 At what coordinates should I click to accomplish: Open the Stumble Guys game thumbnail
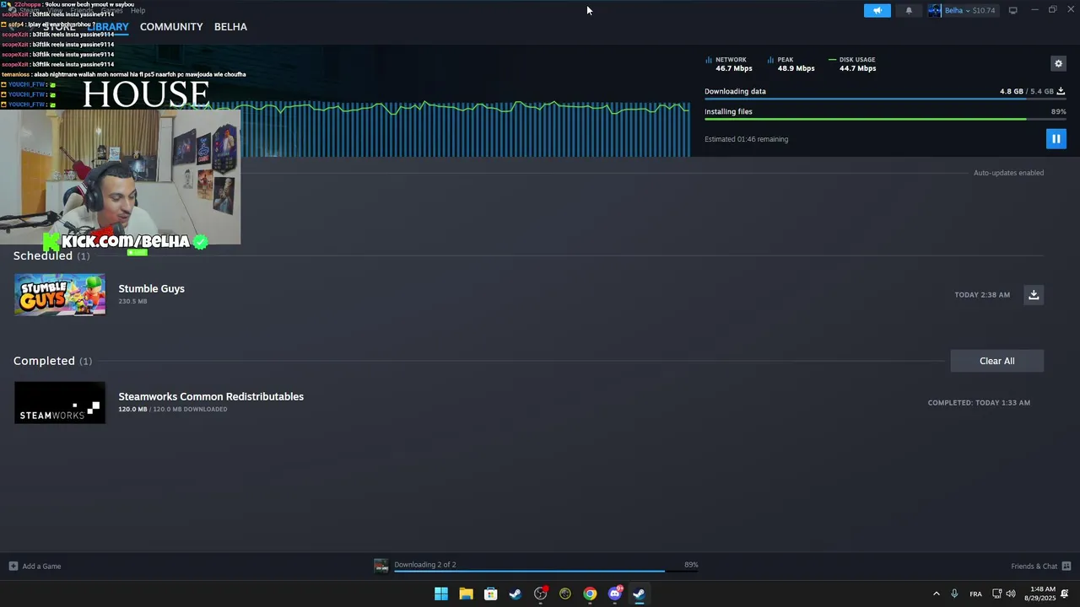(x=60, y=294)
